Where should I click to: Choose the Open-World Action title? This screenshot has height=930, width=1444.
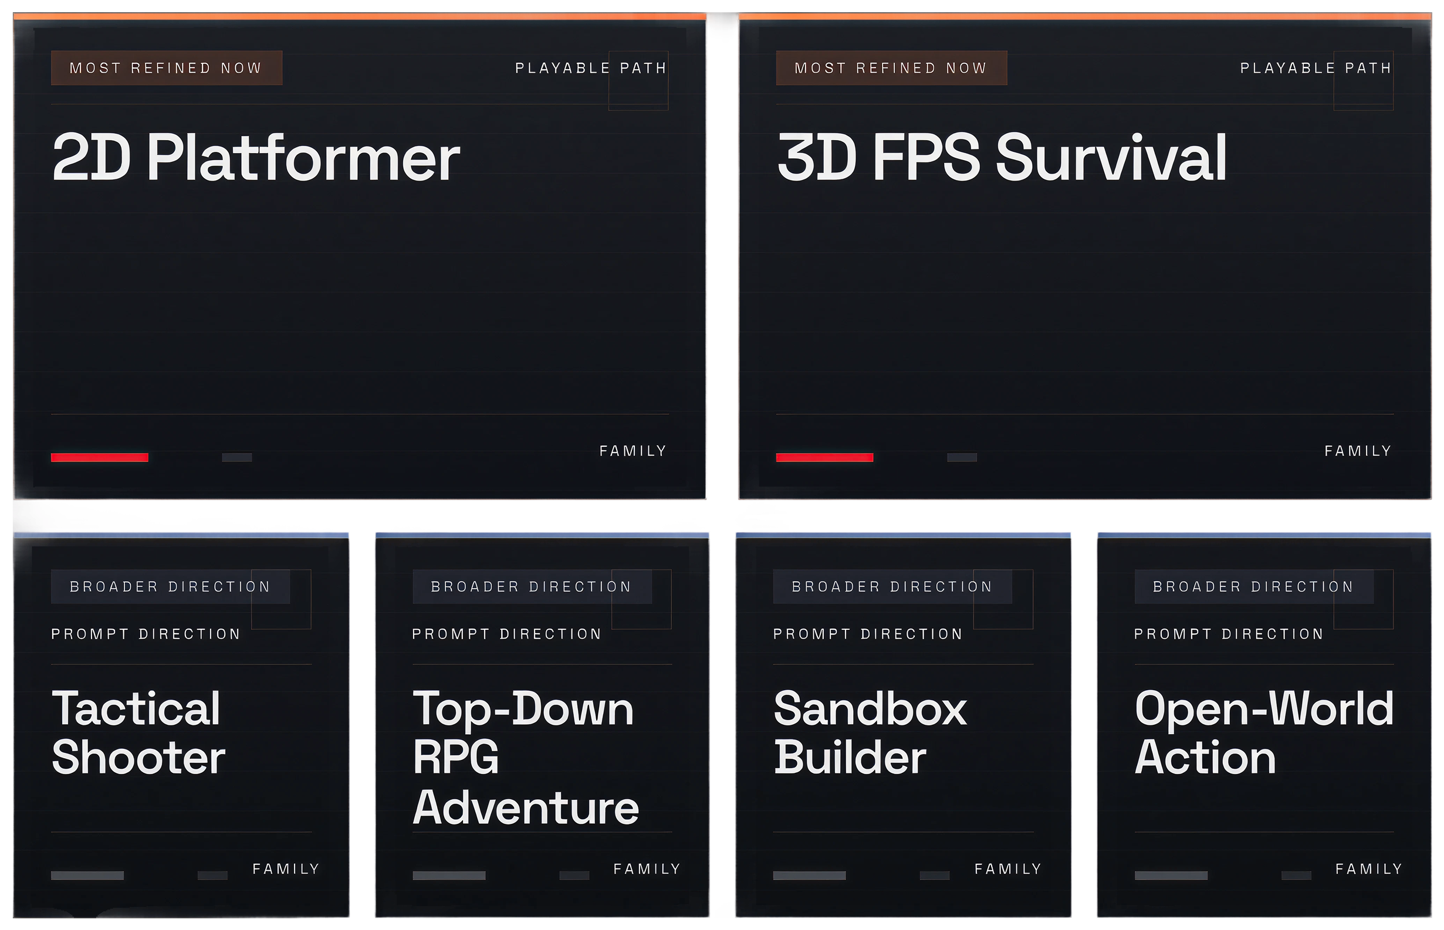[x=1263, y=732]
